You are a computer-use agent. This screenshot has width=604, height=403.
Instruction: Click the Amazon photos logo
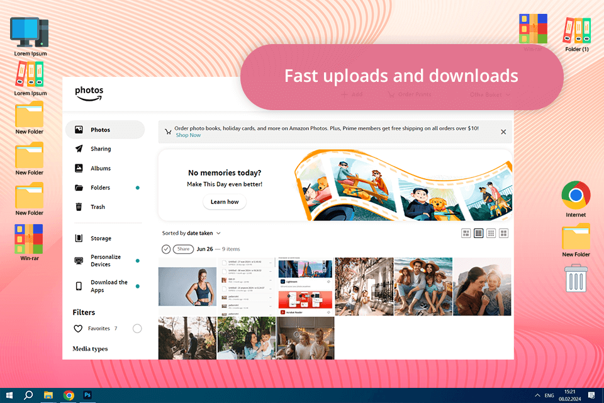89,93
